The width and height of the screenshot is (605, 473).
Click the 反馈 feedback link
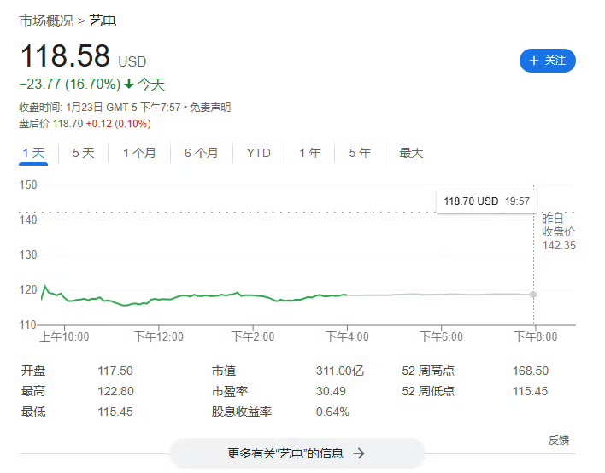[x=559, y=441]
